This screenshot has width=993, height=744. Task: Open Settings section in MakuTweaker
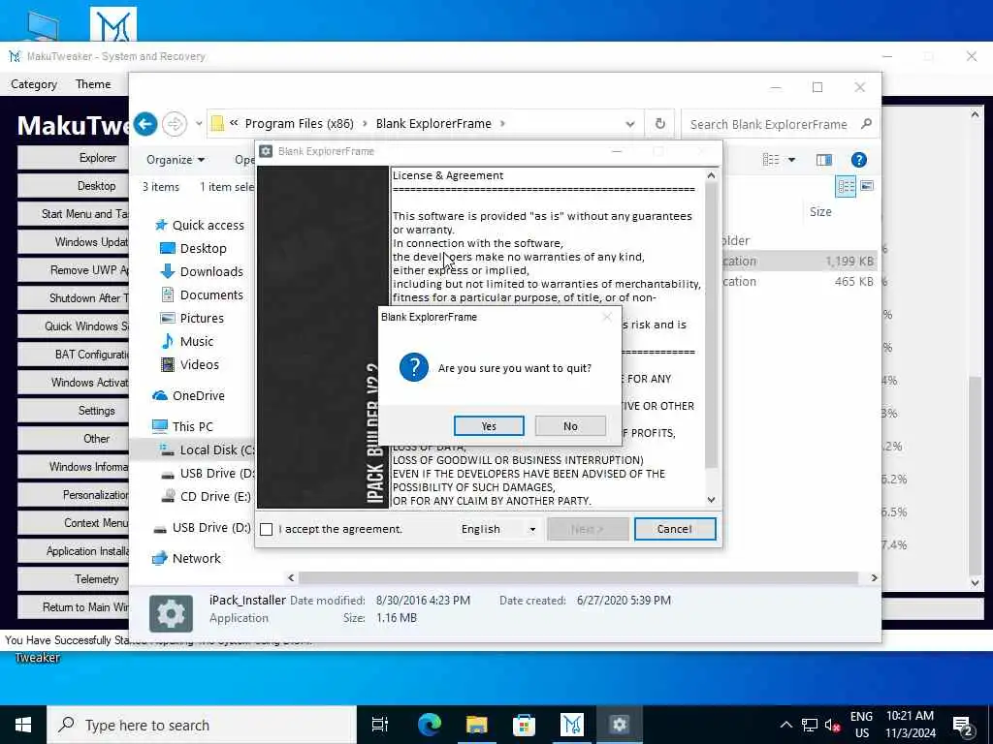[73, 411]
